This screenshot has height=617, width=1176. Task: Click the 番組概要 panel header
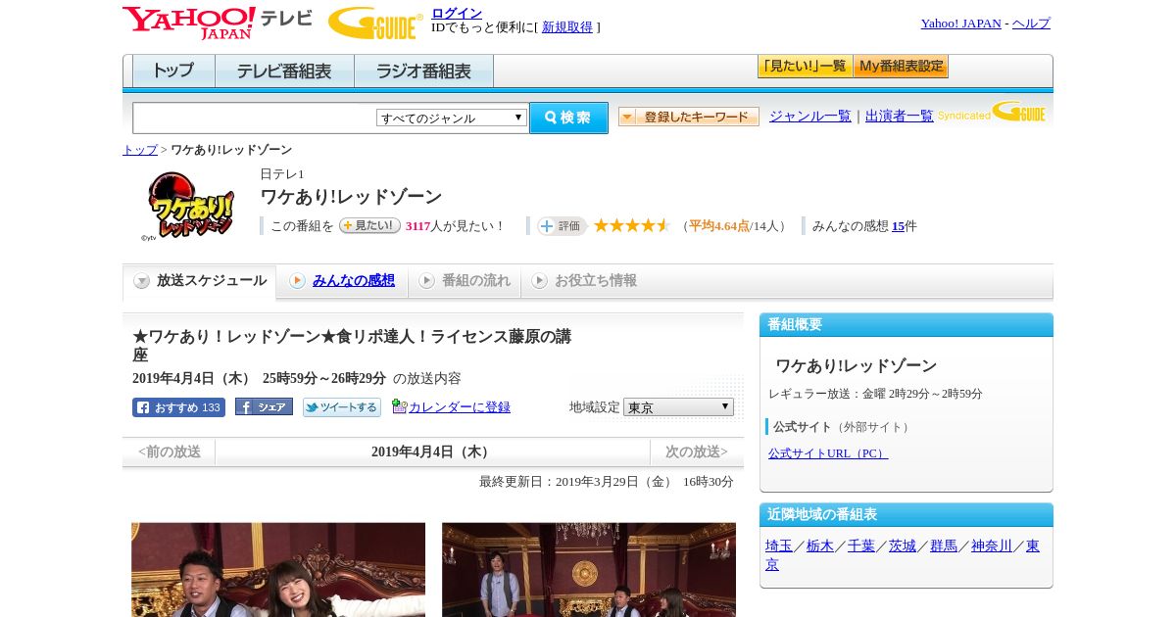click(x=906, y=325)
